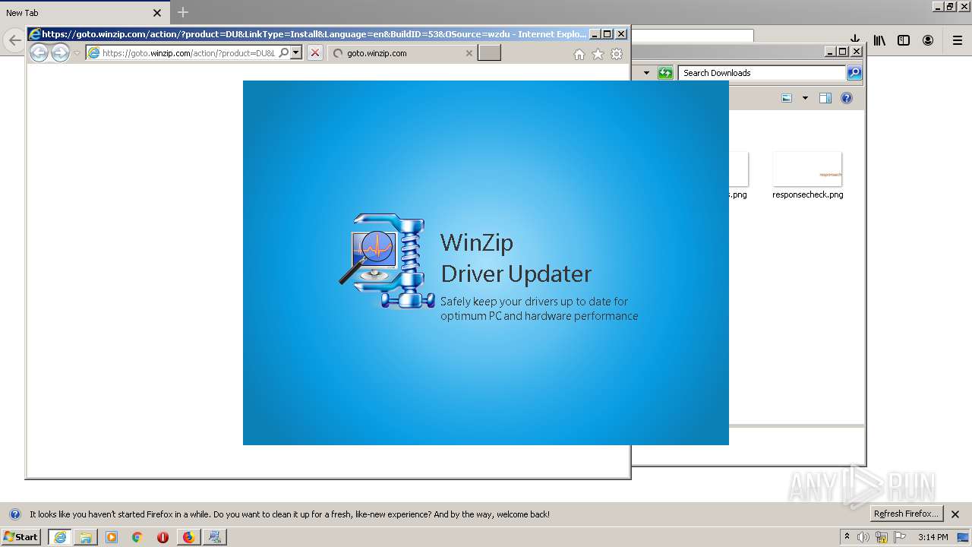The width and height of the screenshot is (972, 547).
Task: Open Internet Explorer Tools gear
Action: point(617,54)
